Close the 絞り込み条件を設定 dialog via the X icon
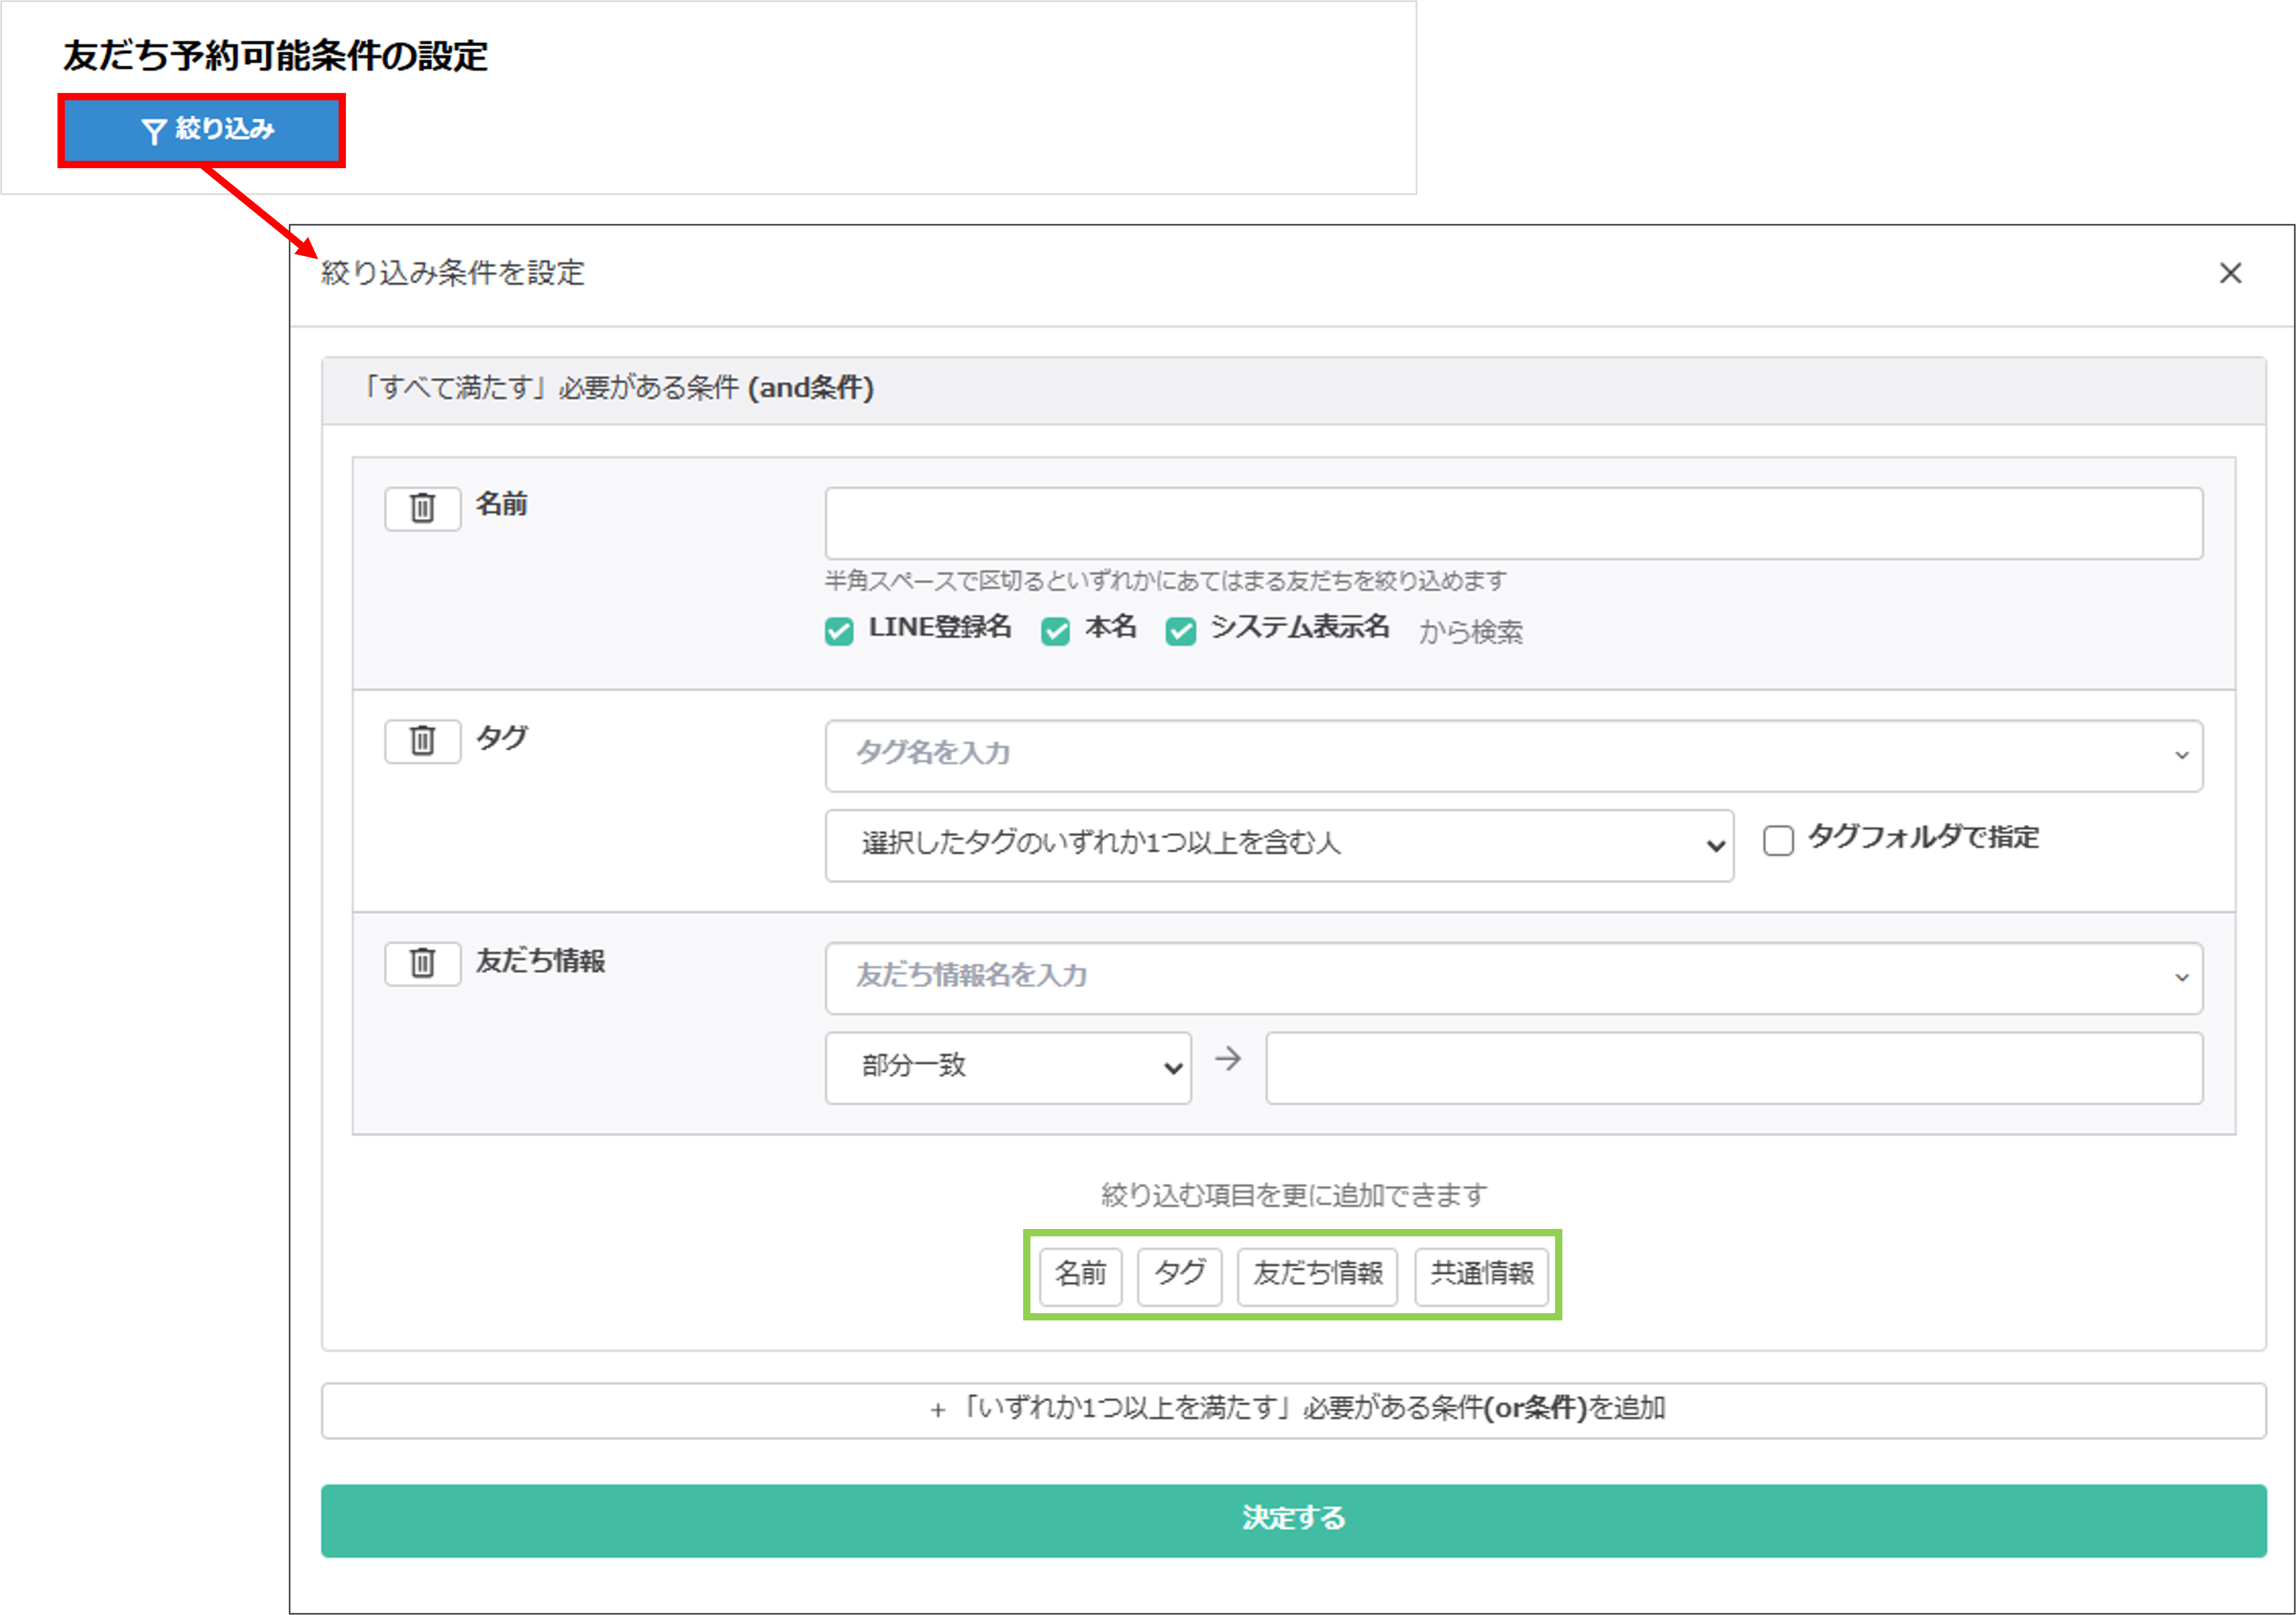 click(x=2230, y=273)
